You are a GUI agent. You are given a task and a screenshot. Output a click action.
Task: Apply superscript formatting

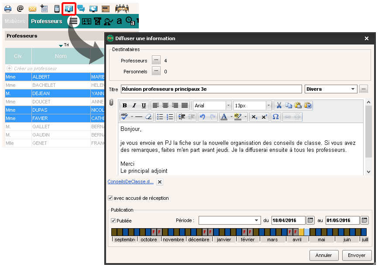coord(264,117)
